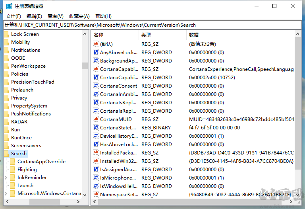Select the Search key in tree
Image resolution: width=305 pixels, height=209 pixels.
point(19,154)
